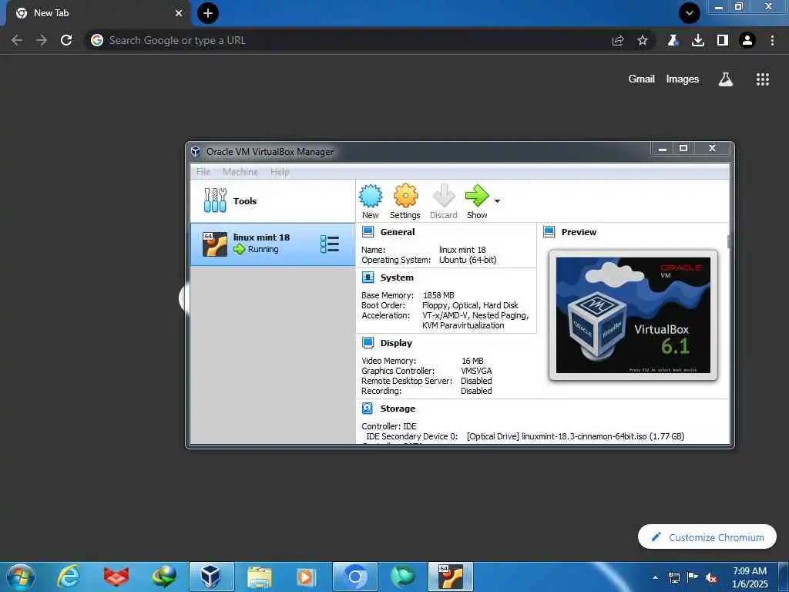Click the running VM taskbar icon
789x592 pixels.
(450, 577)
